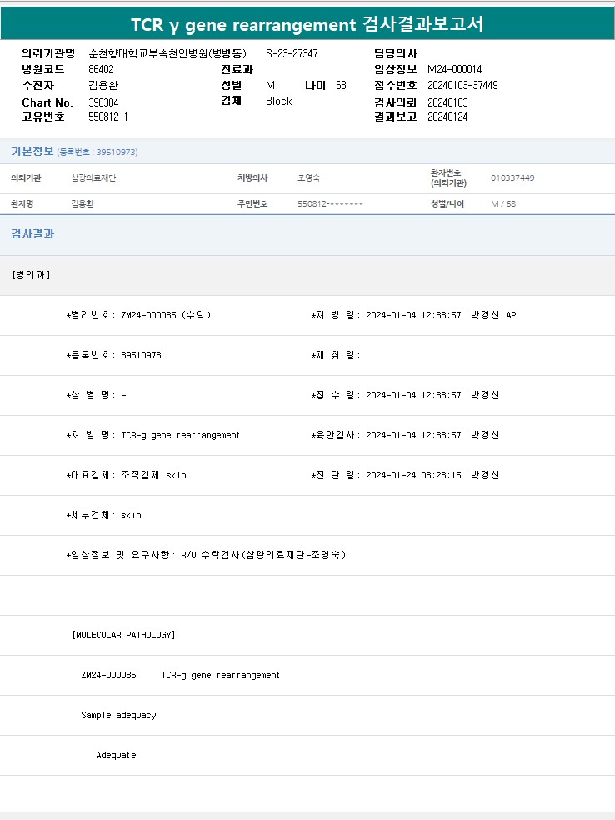This screenshot has height=820, width=615.
Task: Click the 처방의사 name 조영숙
Action: pyautogui.click(x=307, y=178)
